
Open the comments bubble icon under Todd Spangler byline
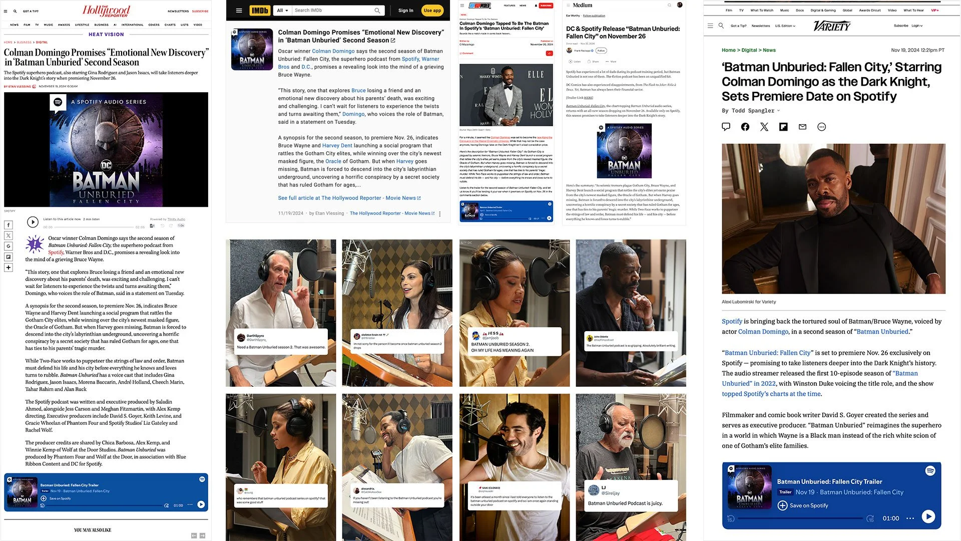726,127
